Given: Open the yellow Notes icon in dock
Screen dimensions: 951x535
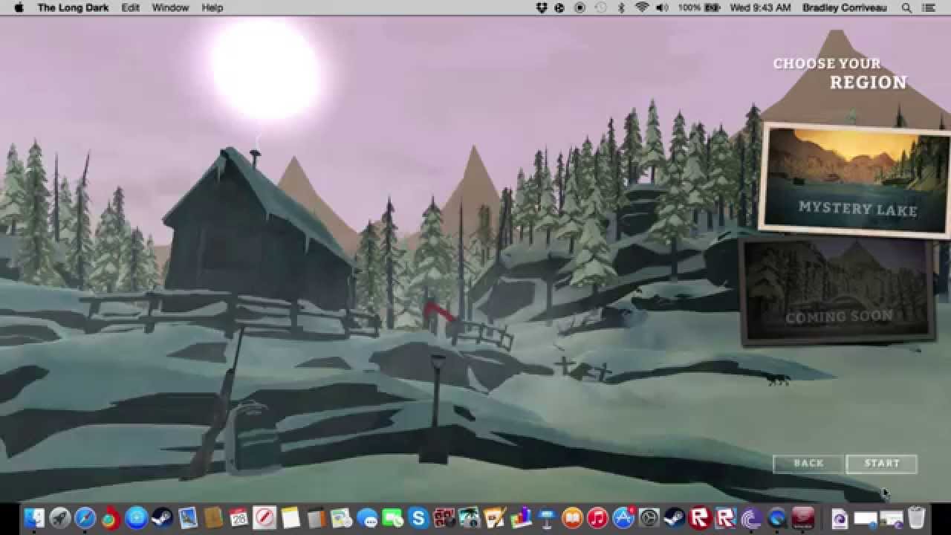Looking at the screenshot, I should pyautogui.click(x=290, y=518).
